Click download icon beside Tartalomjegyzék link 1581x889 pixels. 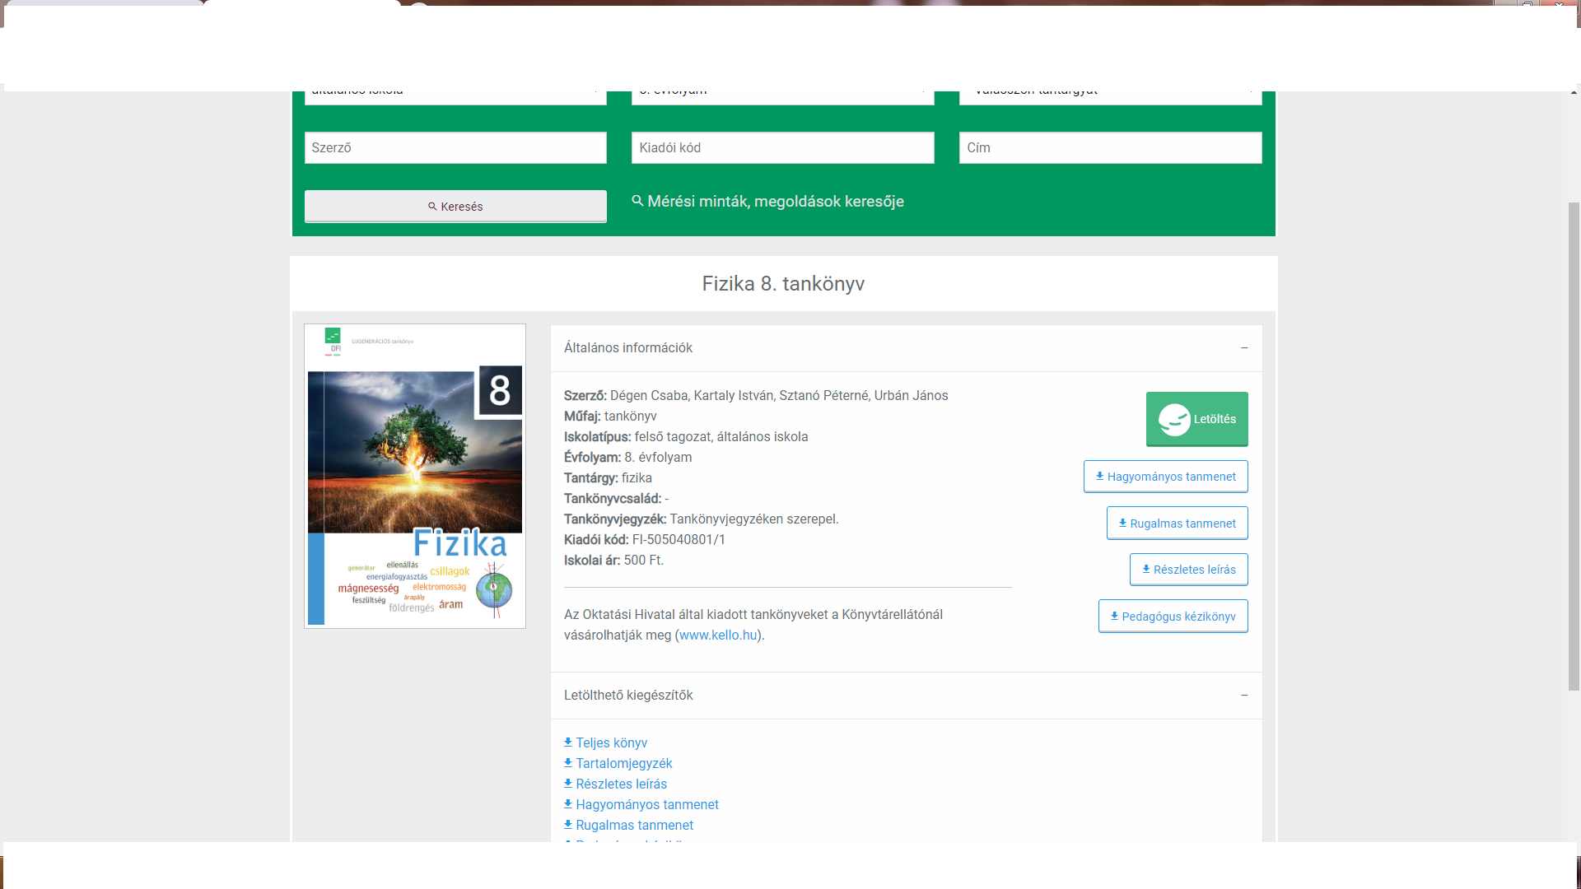(568, 763)
